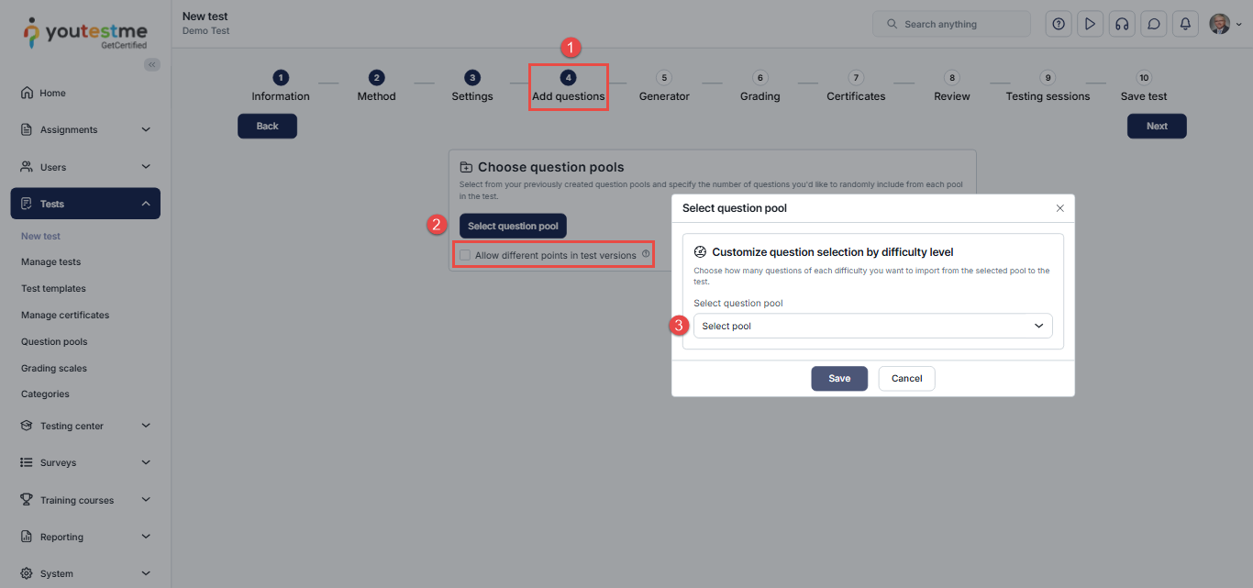Collapse the sidebar with the double-arrow icon
The height and width of the screenshot is (588, 1253).
click(152, 64)
